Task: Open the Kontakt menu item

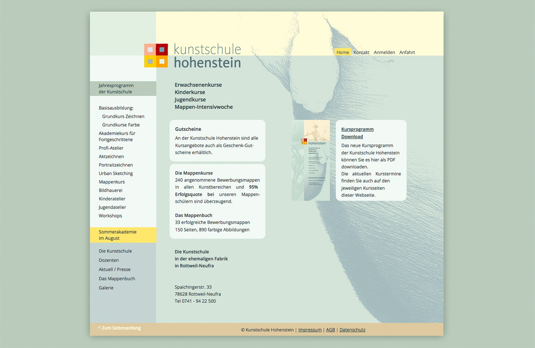Action: click(361, 52)
